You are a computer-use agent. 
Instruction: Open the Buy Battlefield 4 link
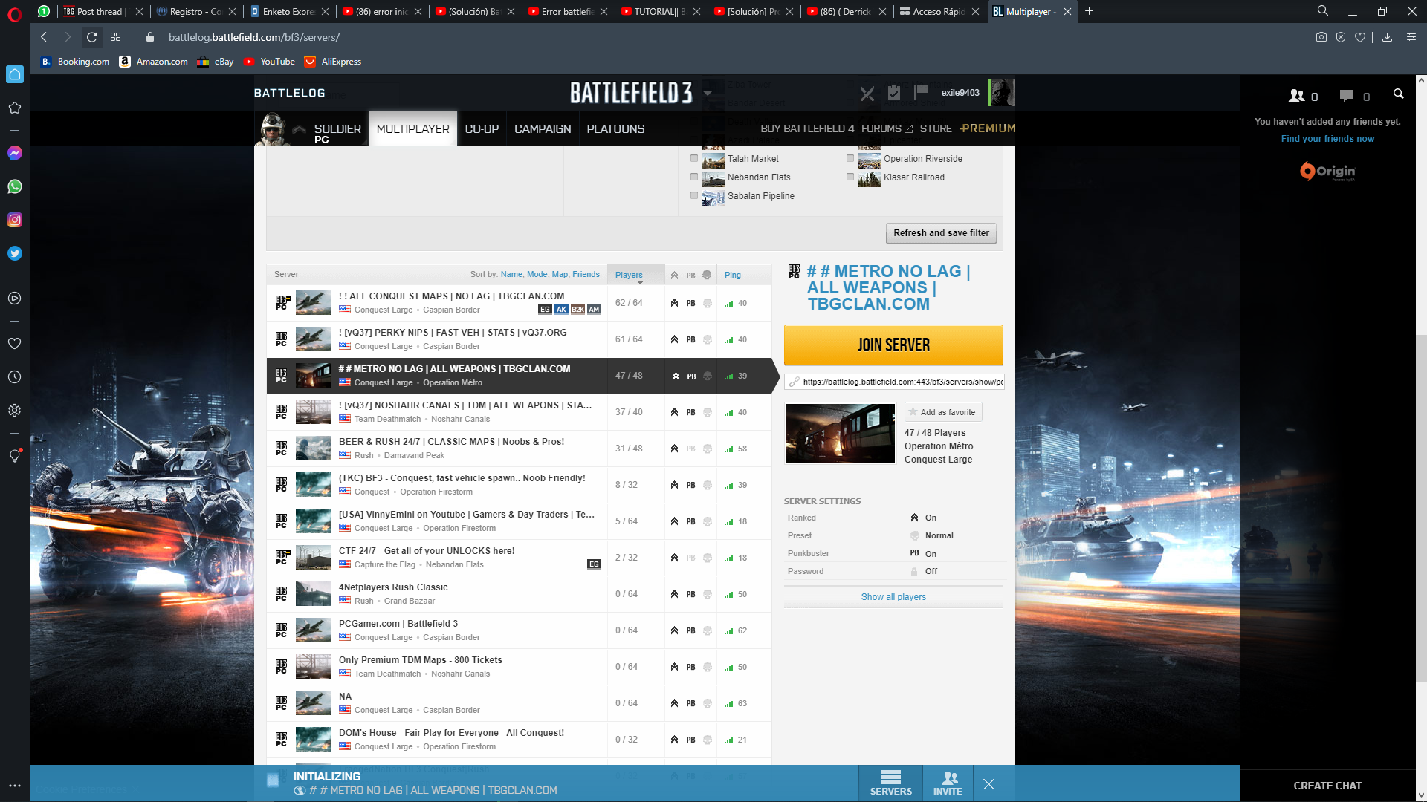click(x=807, y=128)
